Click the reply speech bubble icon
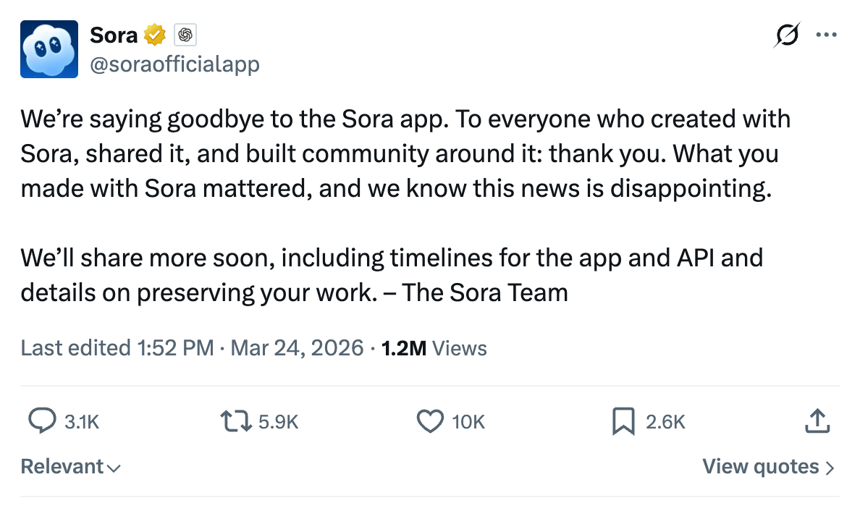 click(42, 421)
